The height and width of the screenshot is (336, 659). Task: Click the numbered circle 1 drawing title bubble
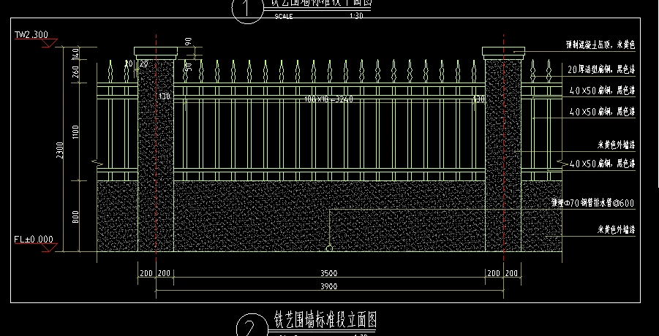click(x=246, y=10)
